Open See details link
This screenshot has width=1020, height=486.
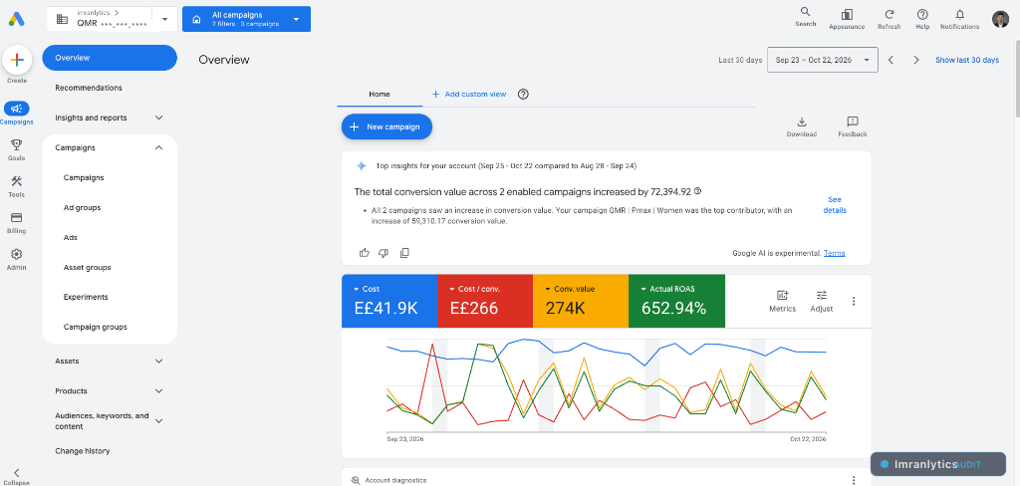[x=835, y=205]
